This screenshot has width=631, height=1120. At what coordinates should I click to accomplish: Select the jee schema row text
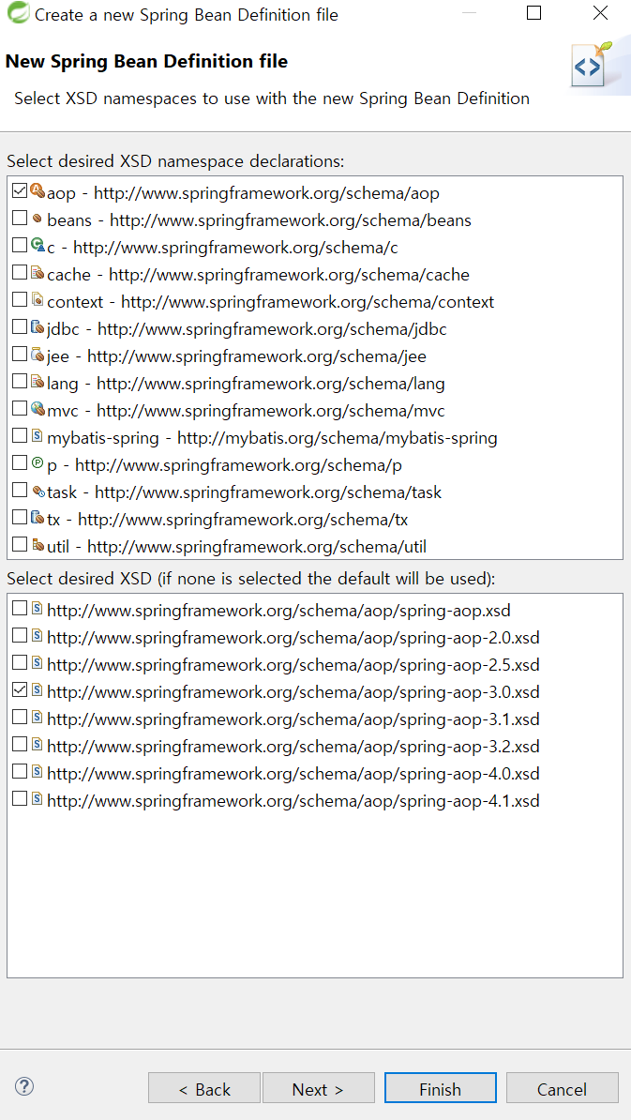[x=237, y=356]
